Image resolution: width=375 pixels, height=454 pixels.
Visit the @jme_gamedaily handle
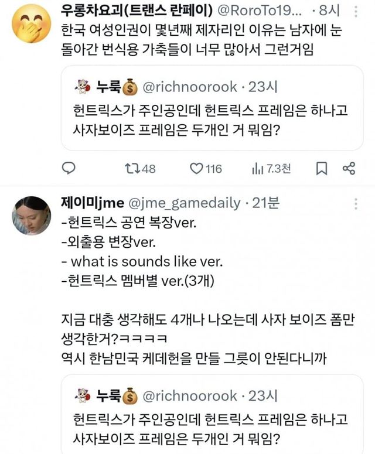click(x=184, y=203)
